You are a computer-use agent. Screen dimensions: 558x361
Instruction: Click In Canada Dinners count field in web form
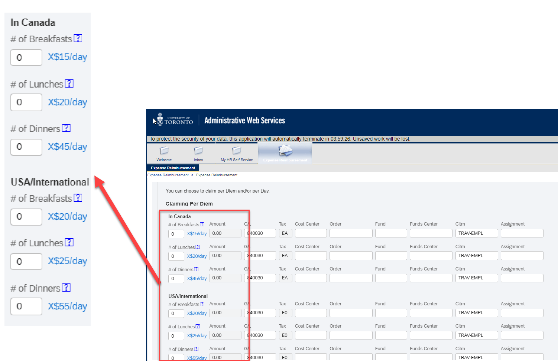point(176,278)
